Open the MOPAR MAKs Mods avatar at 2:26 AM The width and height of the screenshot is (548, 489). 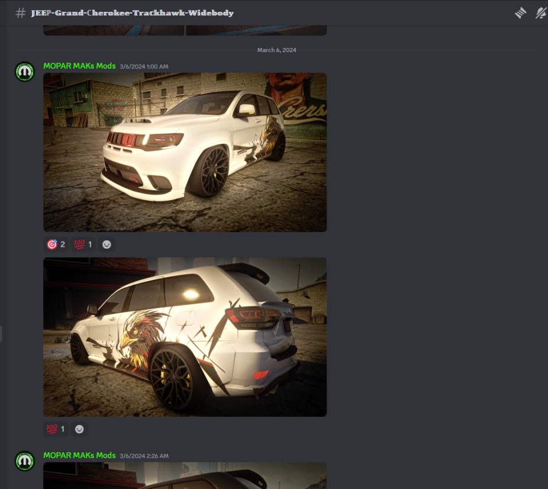pos(25,461)
